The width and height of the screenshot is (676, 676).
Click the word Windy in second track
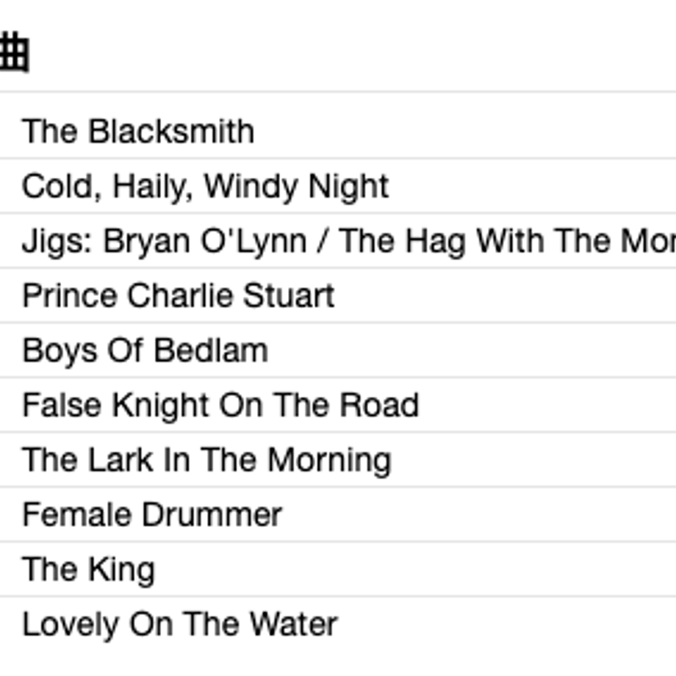(x=251, y=186)
